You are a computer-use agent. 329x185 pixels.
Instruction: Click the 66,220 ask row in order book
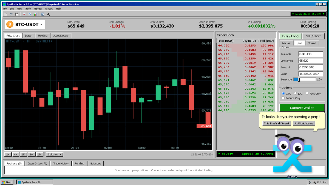pyautogui.click(x=246, y=45)
